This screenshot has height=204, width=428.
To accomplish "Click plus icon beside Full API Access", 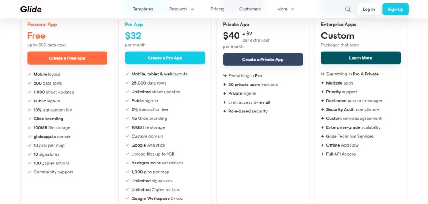I will 323,154.
